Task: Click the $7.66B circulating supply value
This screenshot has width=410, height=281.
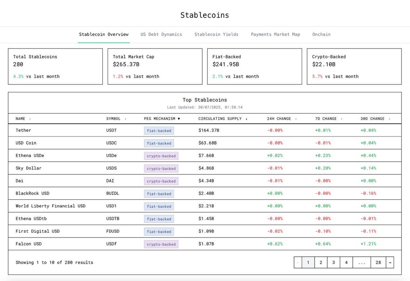Action: (x=206, y=156)
